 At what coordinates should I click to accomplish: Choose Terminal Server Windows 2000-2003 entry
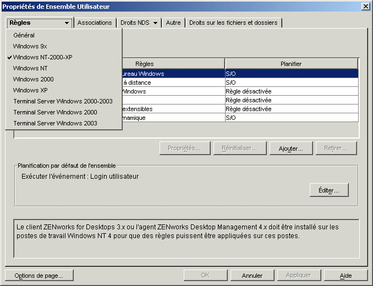(63, 101)
